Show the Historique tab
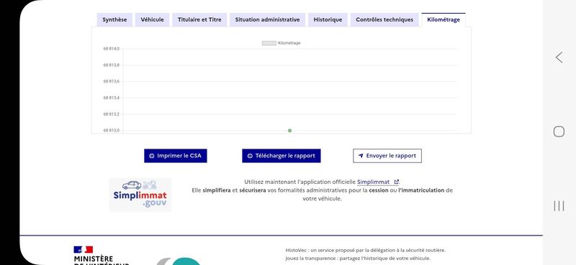The image size is (576, 265). pyautogui.click(x=328, y=20)
